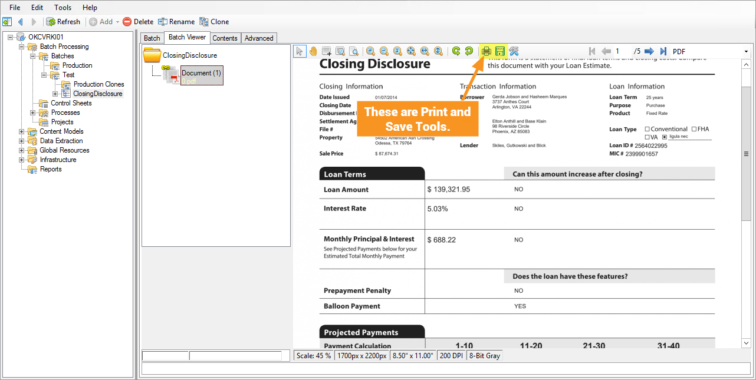This screenshot has height=380, width=756.
Task: Click the 'Scale: 45 %' status entry
Action: pos(314,356)
